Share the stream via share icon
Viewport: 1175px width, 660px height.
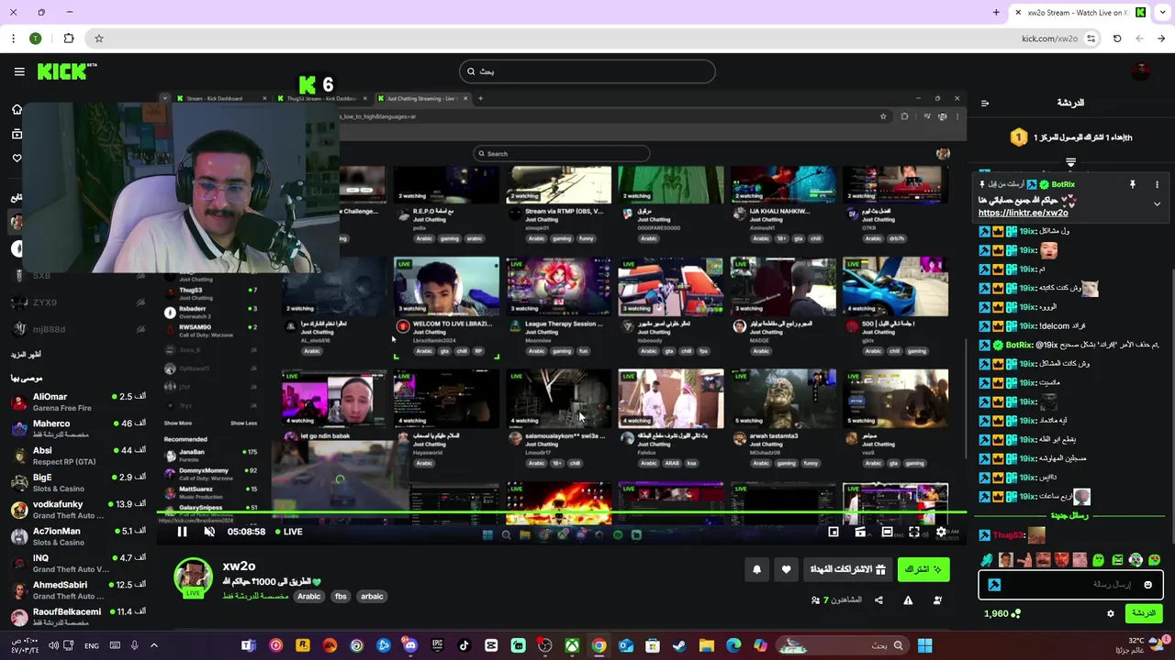pos(878,600)
